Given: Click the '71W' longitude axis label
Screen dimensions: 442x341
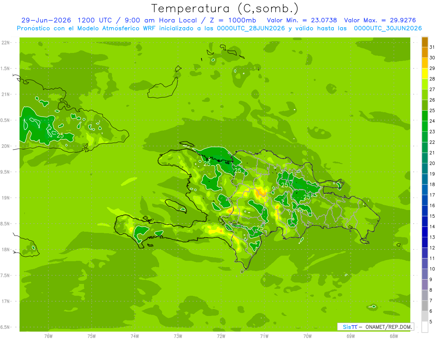Looking at the screenshot, I should [264, 336].
